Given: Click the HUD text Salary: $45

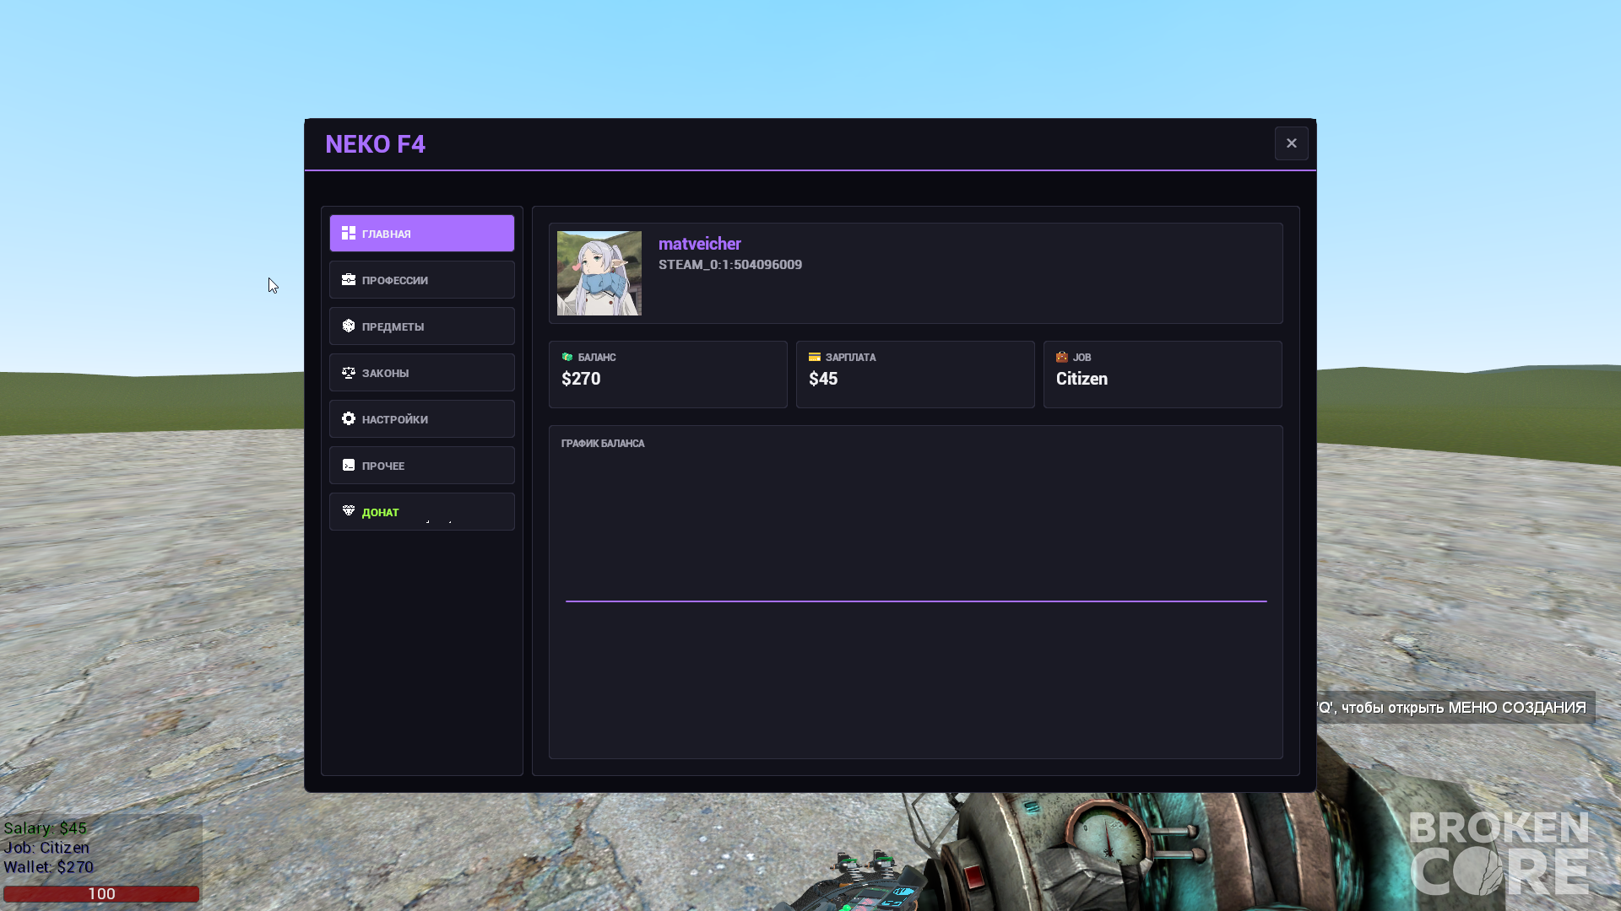Looking at the screenshot, I should point(45,828).
